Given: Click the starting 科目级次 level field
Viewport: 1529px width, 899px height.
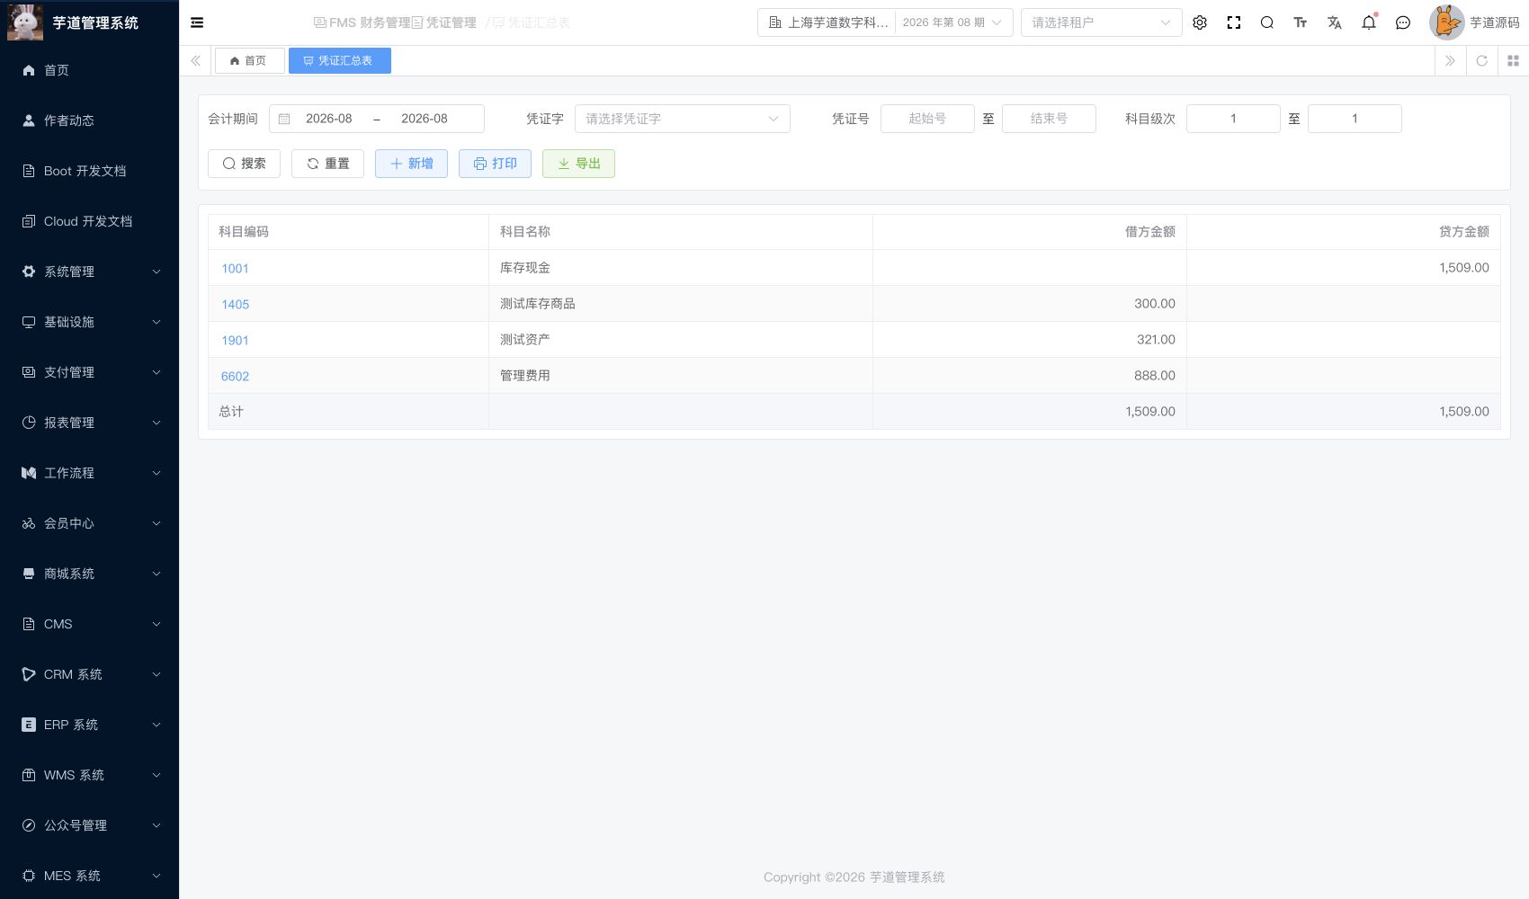Looking at the screenshot, I should click(x=1233, y=119).
